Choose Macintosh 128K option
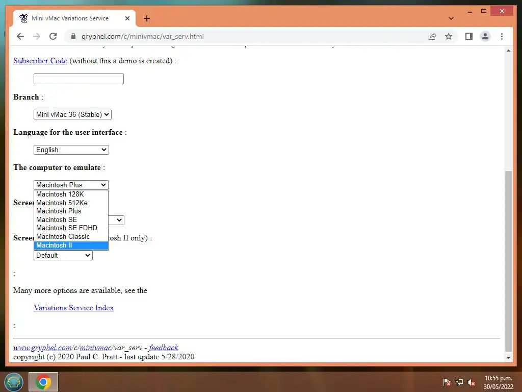Screen dimensions: 522x392 (x=71, y=194)
